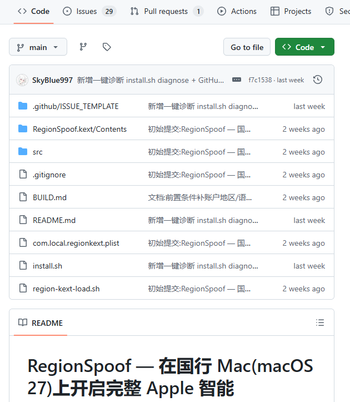Open the SkyBlue997 author link
The width and height of the screenshot is (350, 402).
[53, 80]
